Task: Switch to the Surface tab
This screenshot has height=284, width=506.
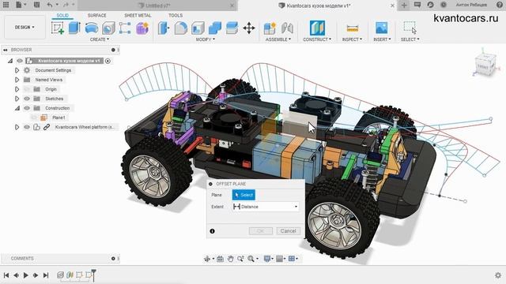Action: point(96,16)
